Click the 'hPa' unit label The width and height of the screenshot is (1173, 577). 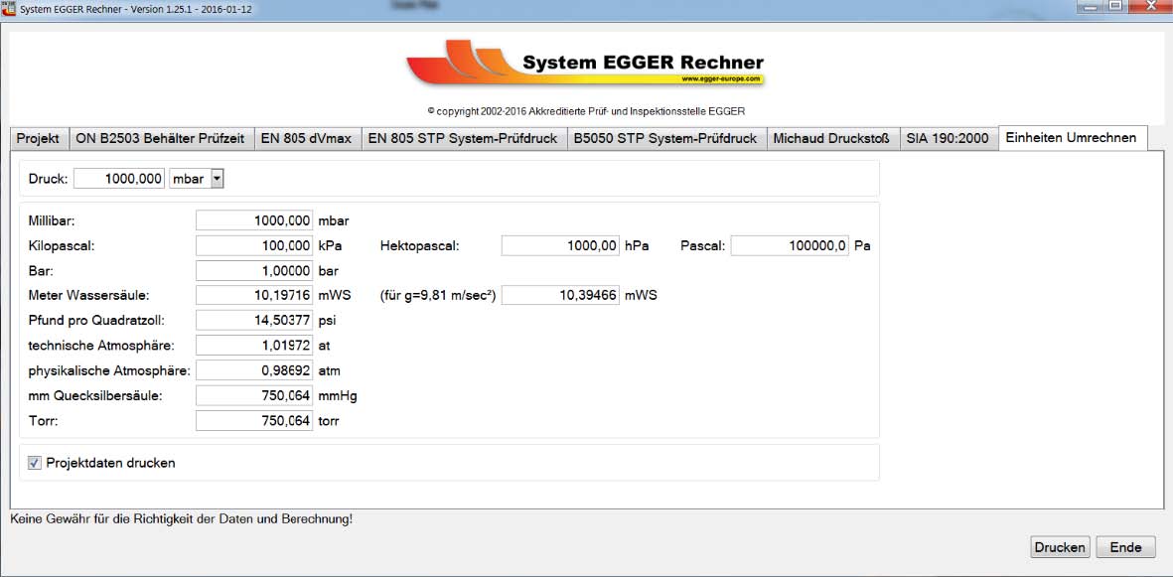637,245
